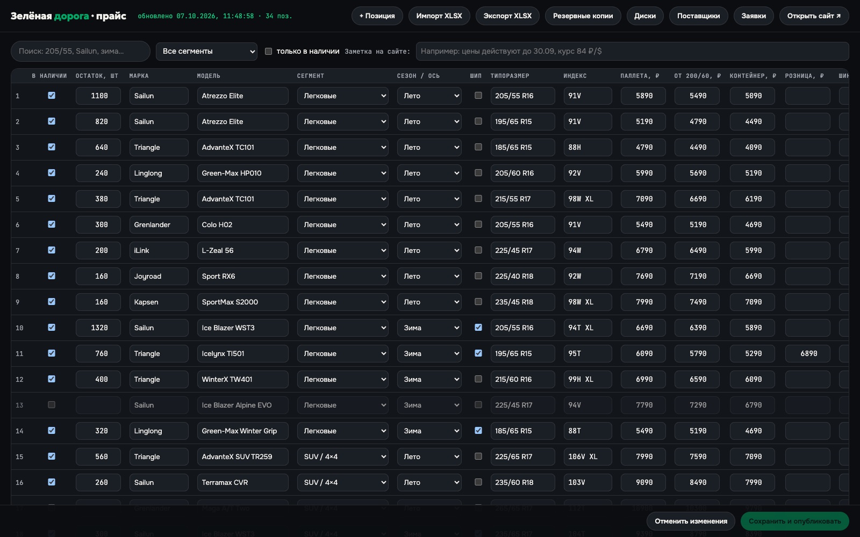Viewport: 860px width, 537px height.
Task: Tick the шип checkbox for WinterX TW401
Action: (478, 379)
